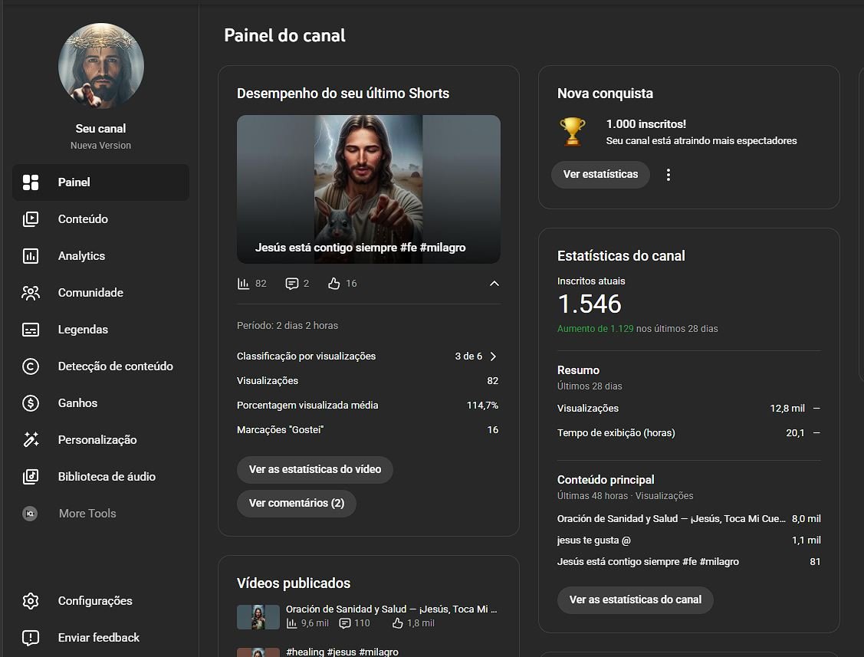Open More Tools menu item
Screen dimensions: 864x657
[x=101, y=513]
